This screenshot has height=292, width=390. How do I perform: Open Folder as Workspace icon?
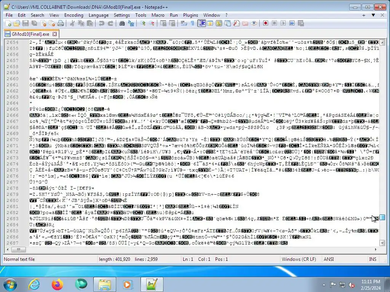(x=245, y=23)
